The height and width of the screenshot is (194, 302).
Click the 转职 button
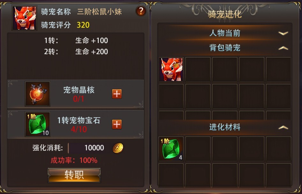[74, 175]
